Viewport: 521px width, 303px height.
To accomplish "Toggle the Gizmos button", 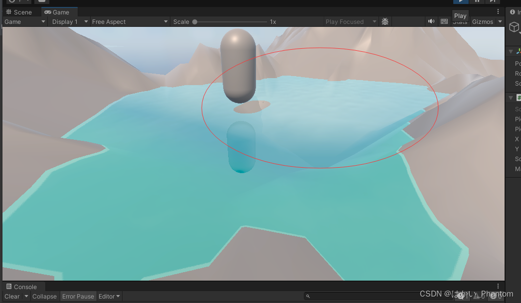I will tap(483, 22).
